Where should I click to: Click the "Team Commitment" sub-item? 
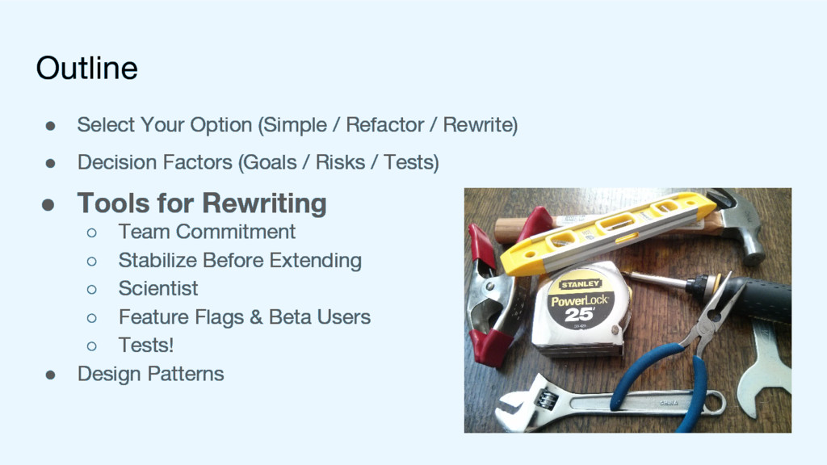(x=207, y=232)
